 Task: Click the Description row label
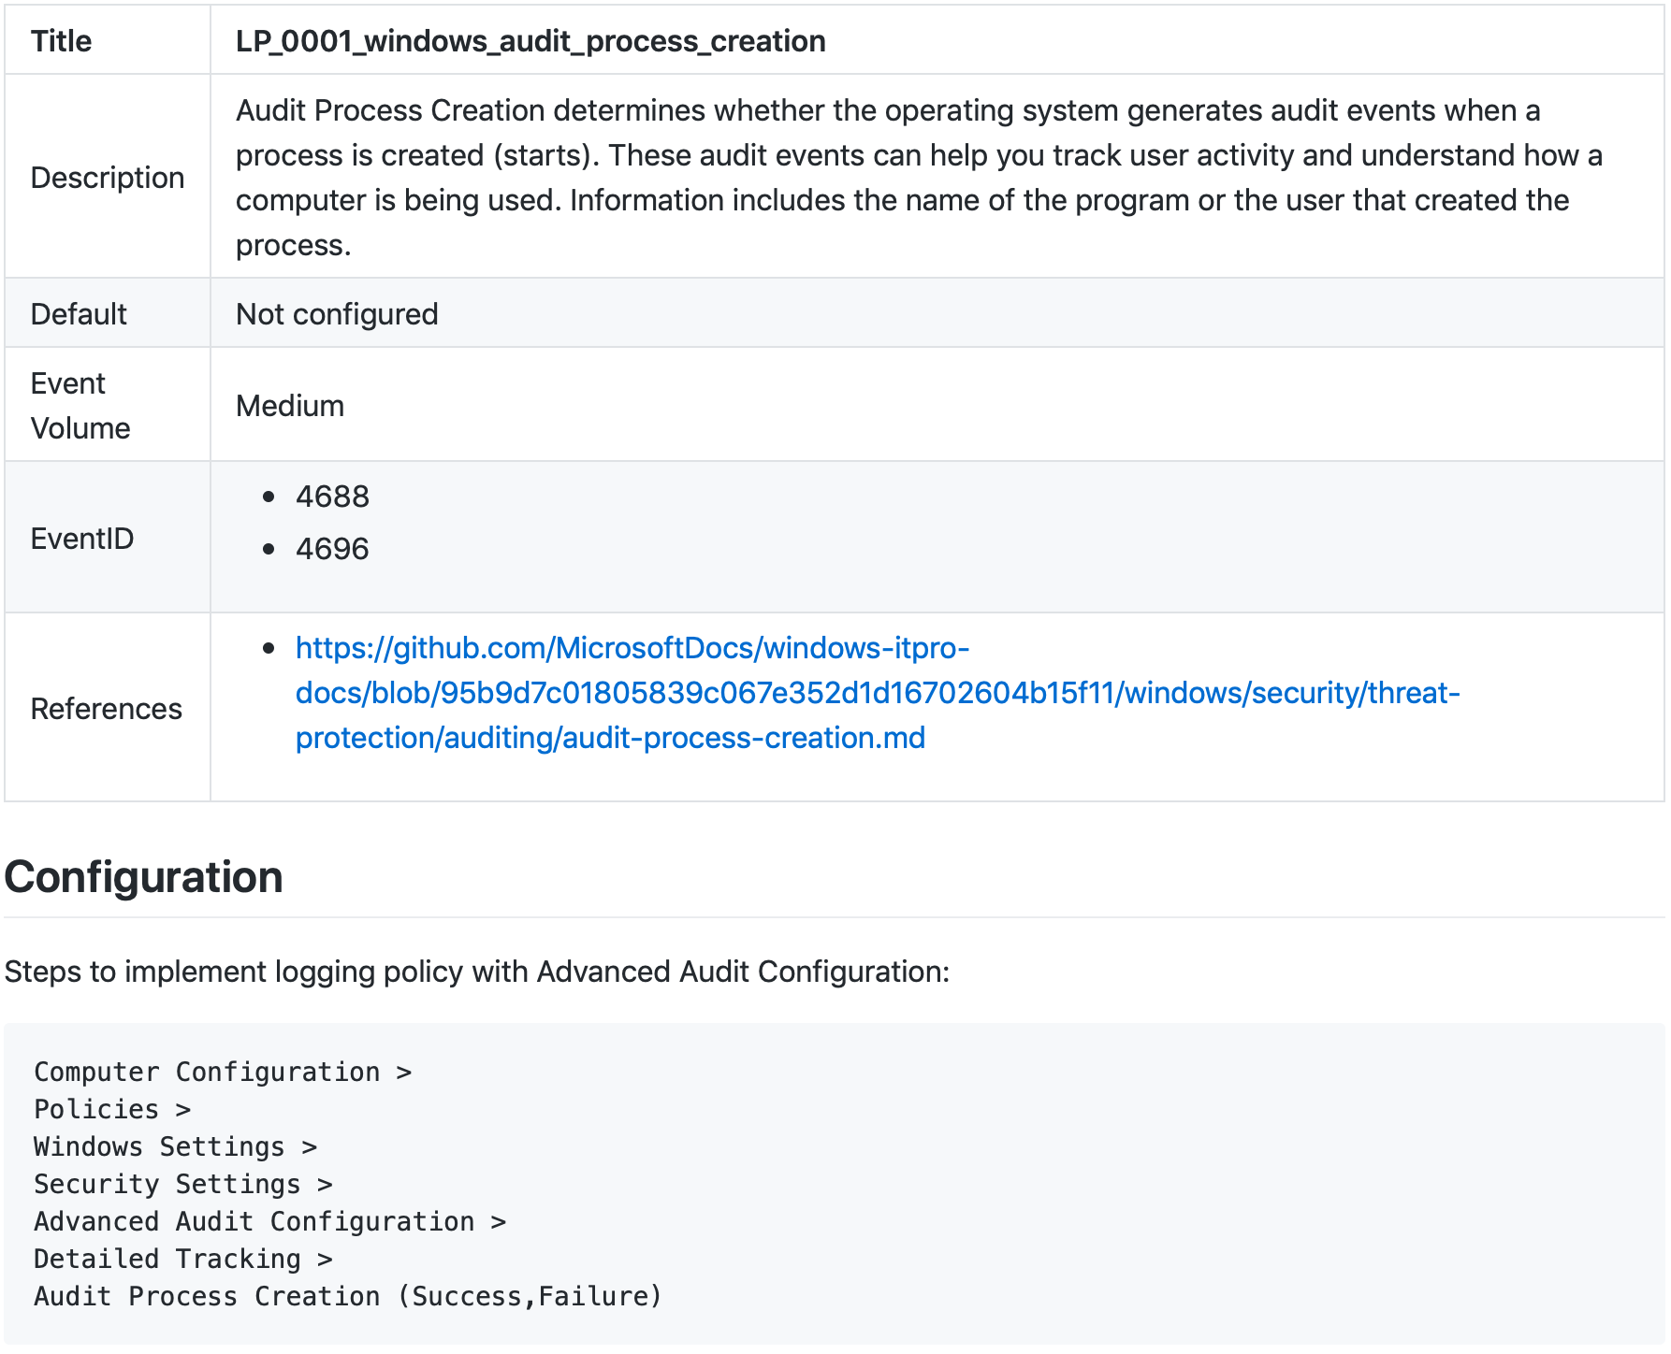point(108,178)
